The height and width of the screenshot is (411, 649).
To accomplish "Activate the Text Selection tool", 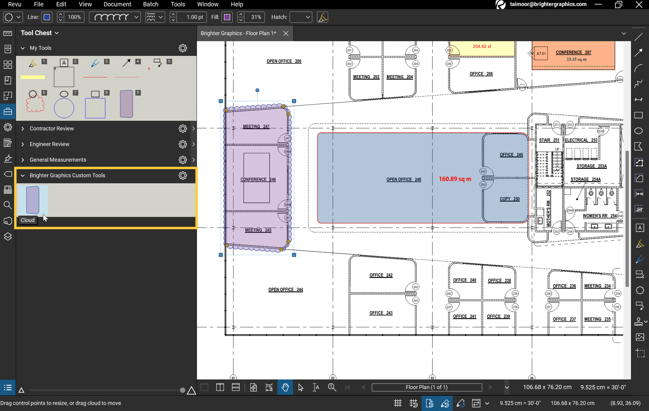I will click(316, 387).
